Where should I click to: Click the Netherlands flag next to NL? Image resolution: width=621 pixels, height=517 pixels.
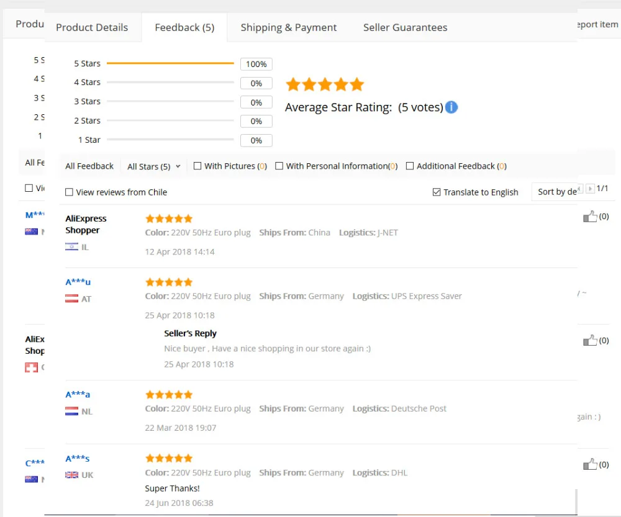71,411
